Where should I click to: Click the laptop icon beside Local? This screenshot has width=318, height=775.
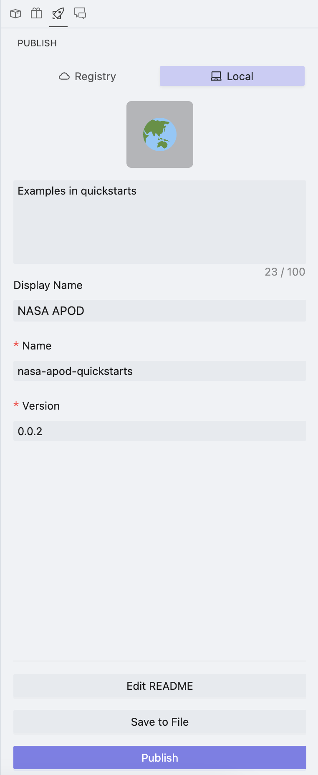[216, 76]
